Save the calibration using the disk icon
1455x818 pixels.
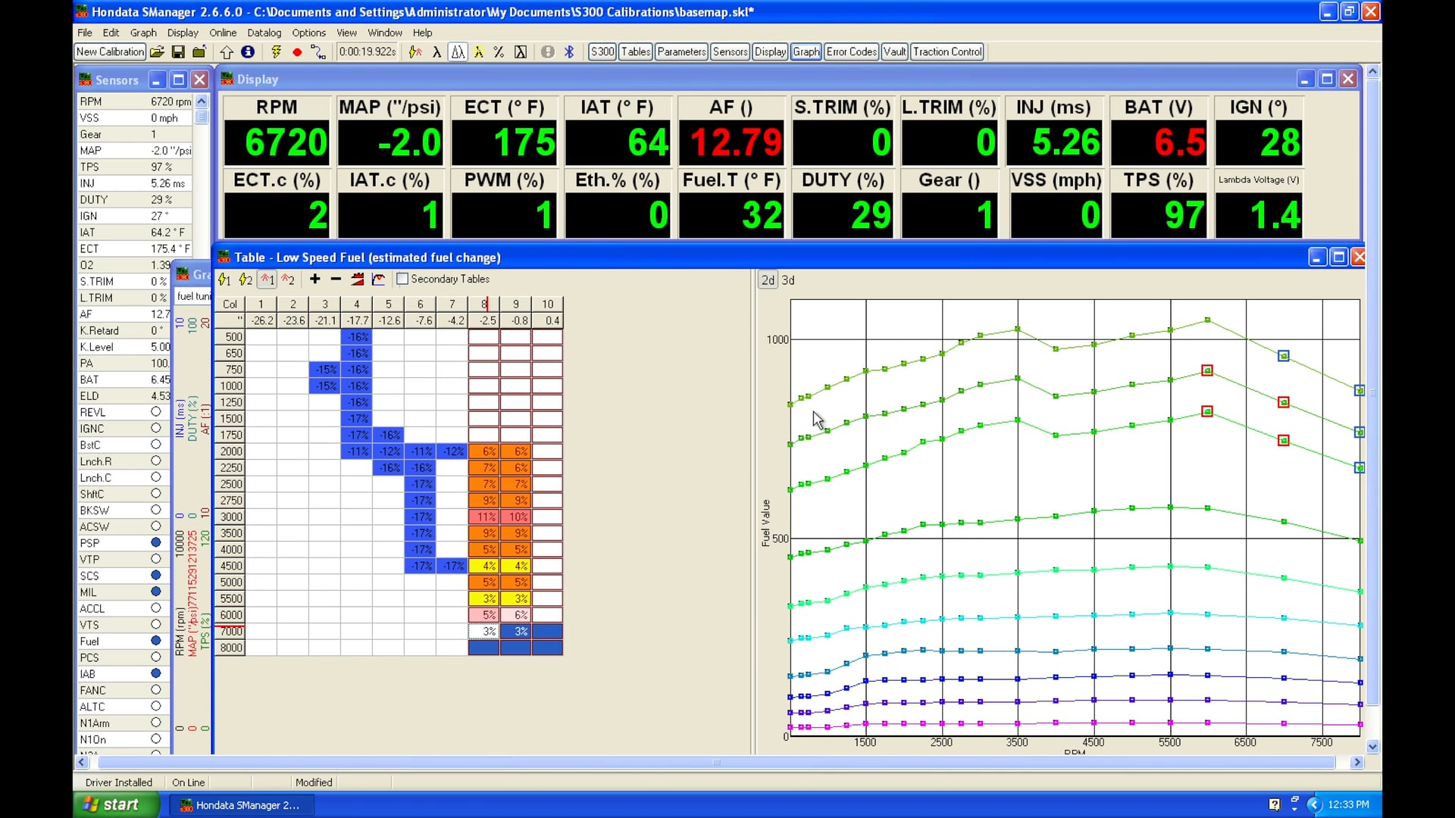point(178,52)
